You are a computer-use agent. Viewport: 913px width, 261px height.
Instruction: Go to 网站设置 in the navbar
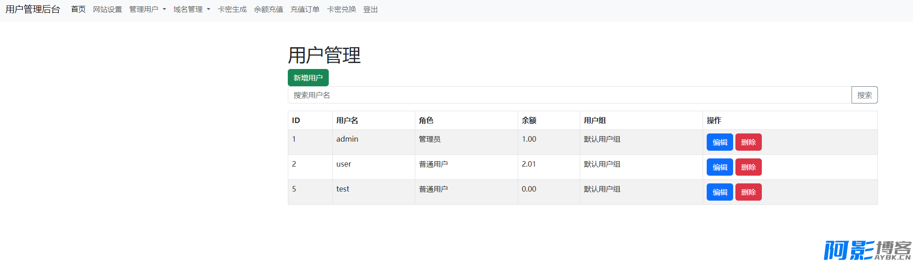[107, 9]
